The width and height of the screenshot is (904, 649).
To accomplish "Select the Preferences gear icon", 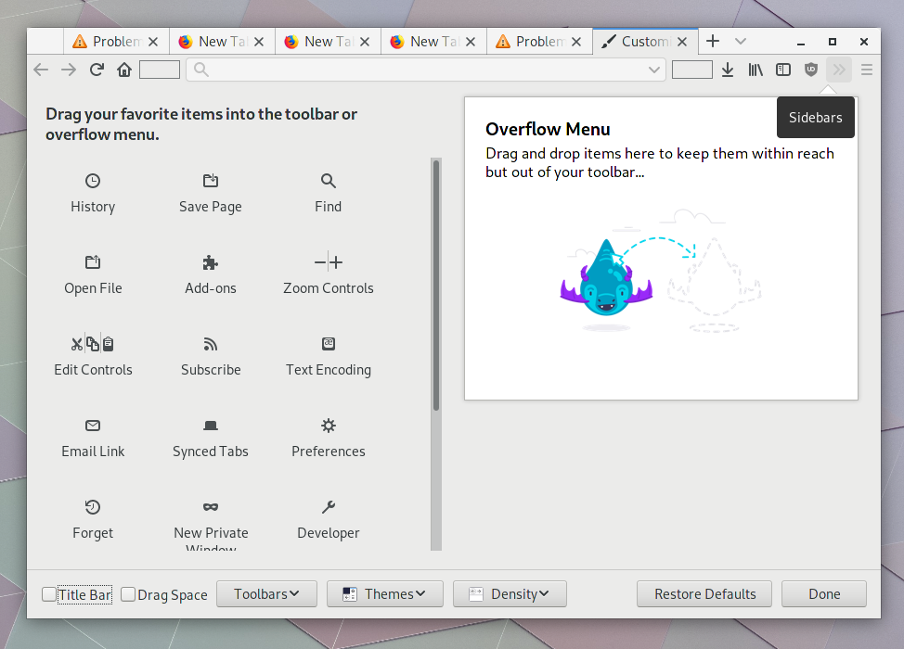I will (328, 426).
